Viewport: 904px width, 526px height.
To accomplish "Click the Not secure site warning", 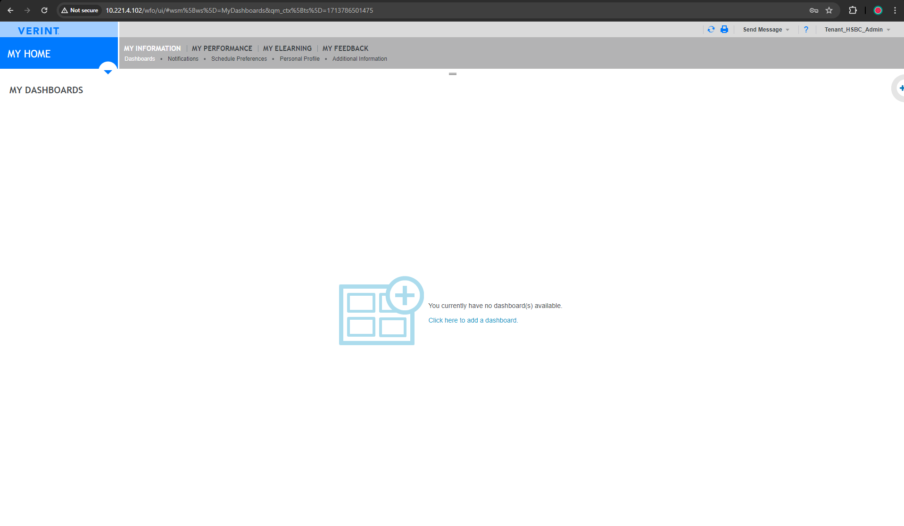I will pyautogui.click(x=80, y=10).
